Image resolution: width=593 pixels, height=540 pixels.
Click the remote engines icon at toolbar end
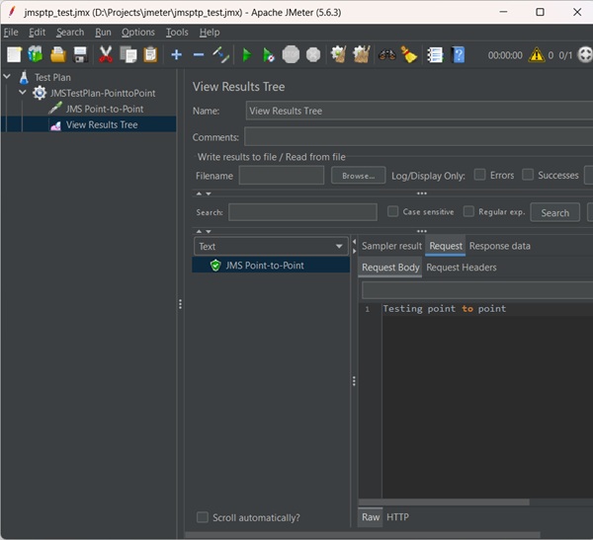pos(585,55)
